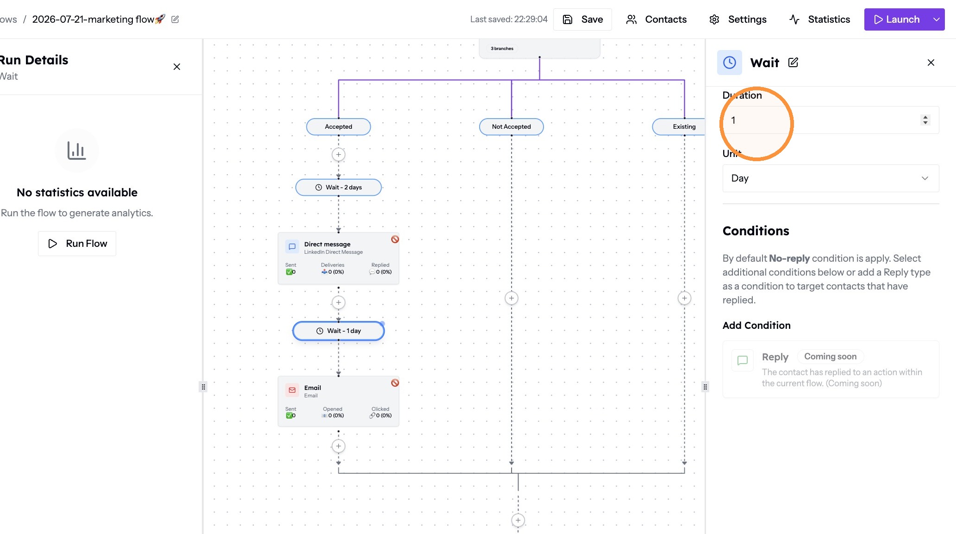Click the Last saved timestamp
This screenshot has height=534, width=956.
click(x=509, y=19)
